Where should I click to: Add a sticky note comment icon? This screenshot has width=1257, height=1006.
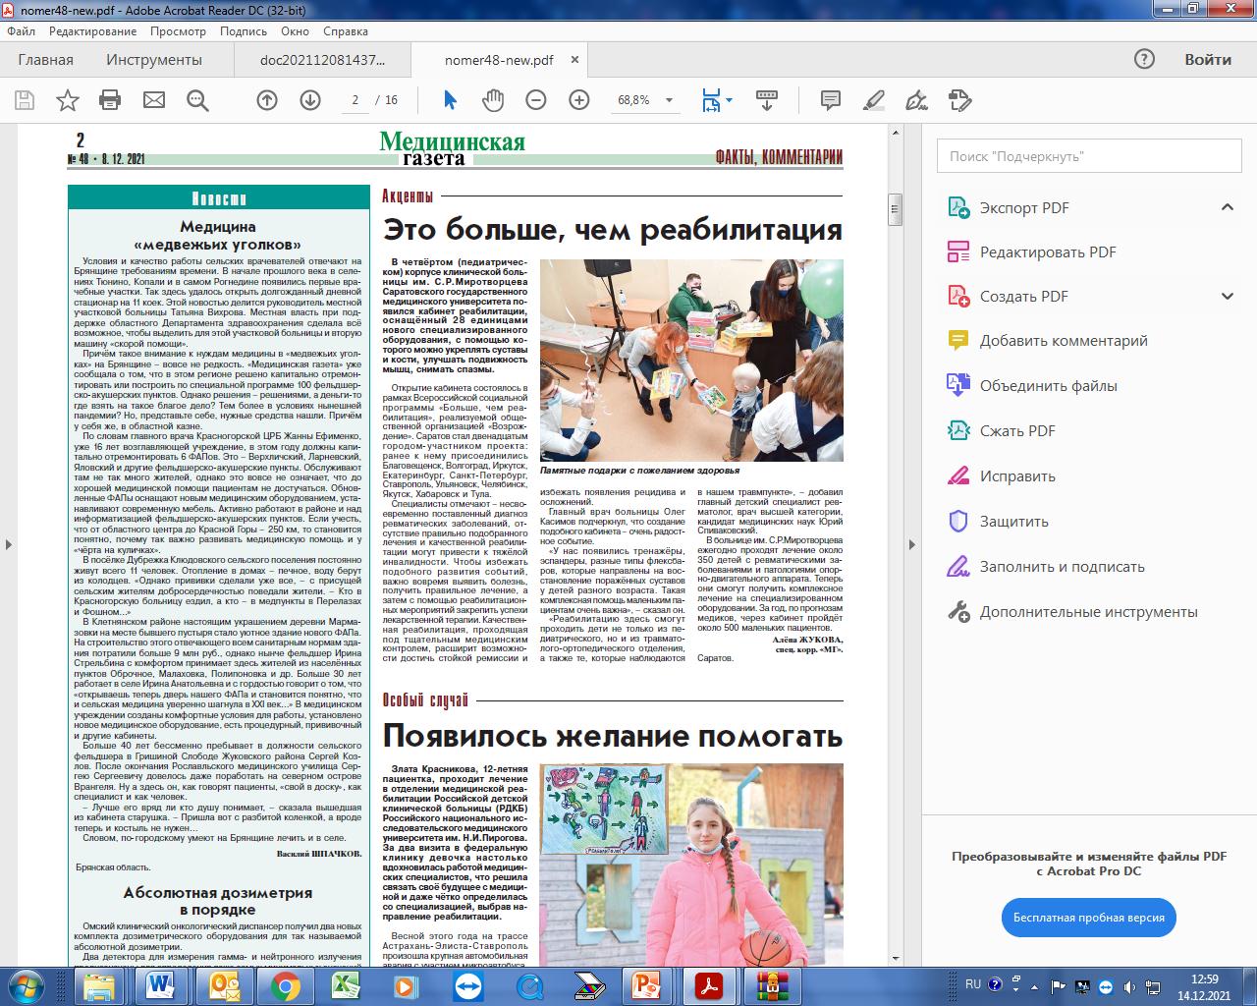[831, 100]
